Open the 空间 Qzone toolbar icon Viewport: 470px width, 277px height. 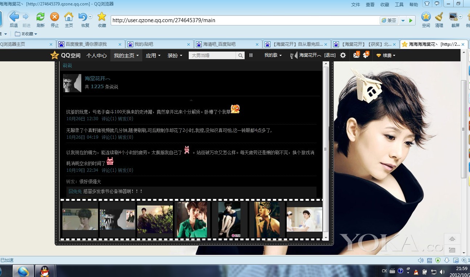[426, 17]
